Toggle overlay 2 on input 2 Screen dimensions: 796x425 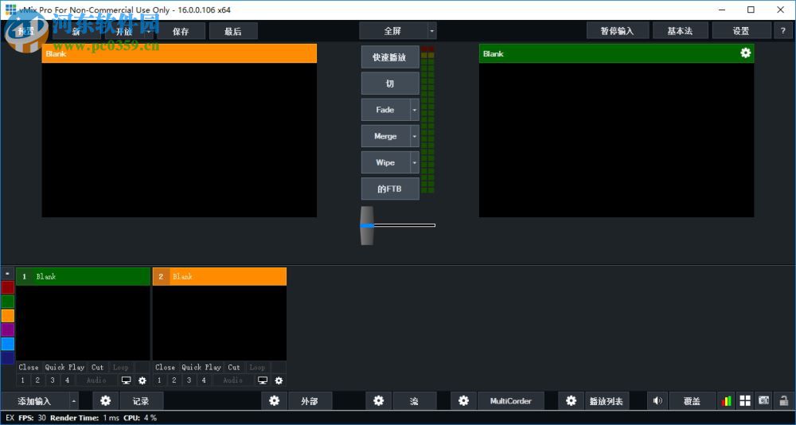coord(174,380)
